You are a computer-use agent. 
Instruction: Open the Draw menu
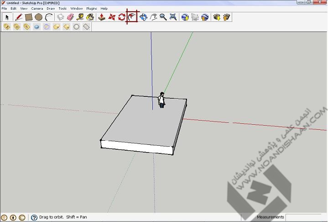(51, 8)
